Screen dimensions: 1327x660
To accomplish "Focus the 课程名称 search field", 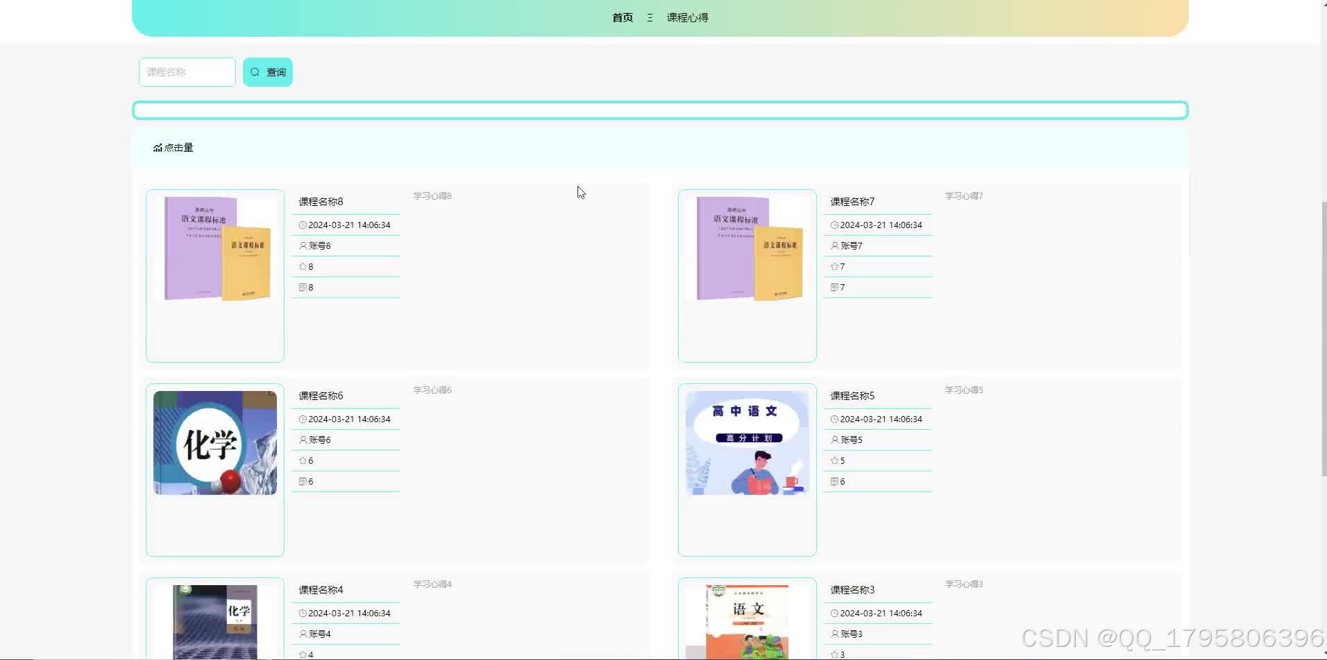I will click(x=187, y=72).
